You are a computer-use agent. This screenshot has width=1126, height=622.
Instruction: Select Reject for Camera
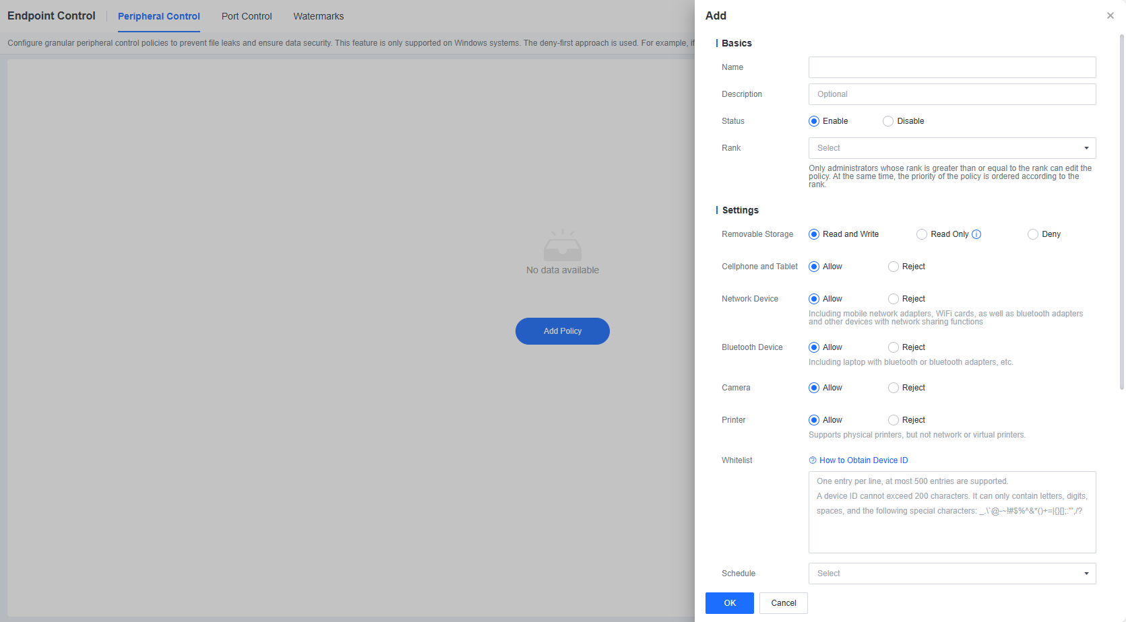894,388
